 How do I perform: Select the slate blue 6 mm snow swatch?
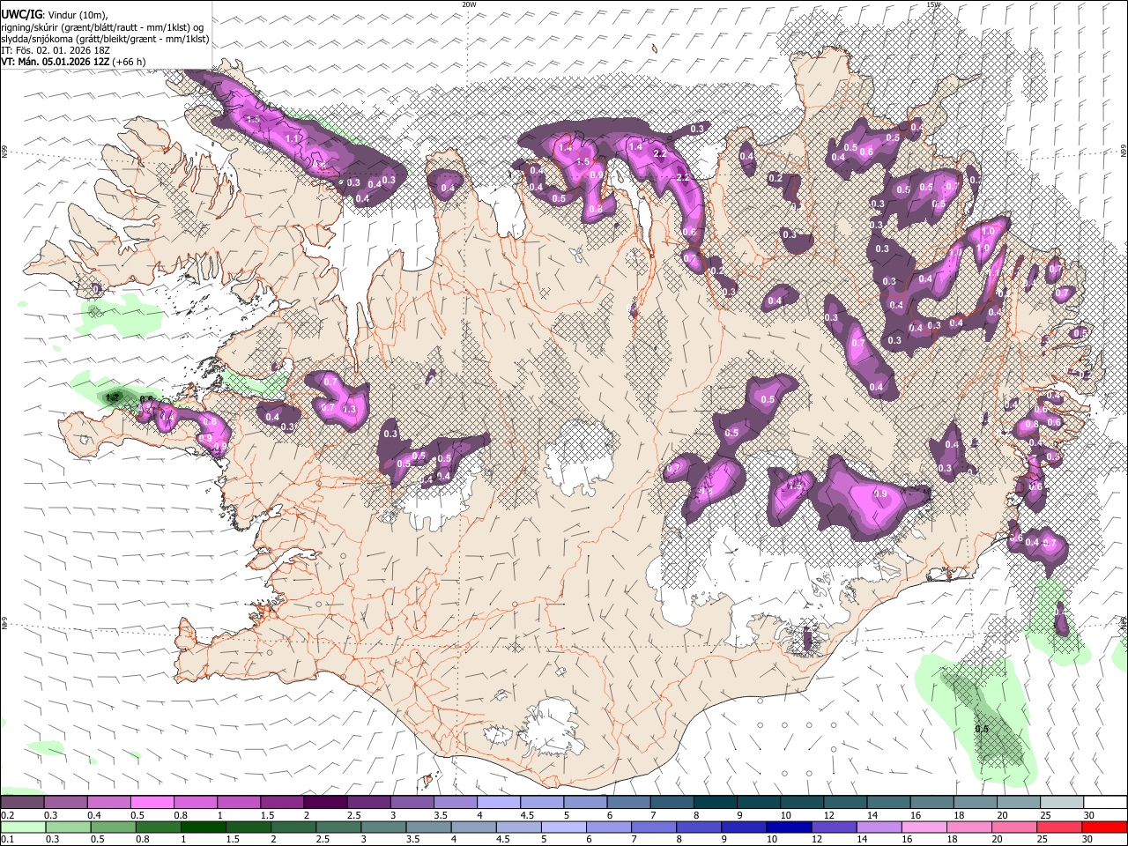[628, 803]
